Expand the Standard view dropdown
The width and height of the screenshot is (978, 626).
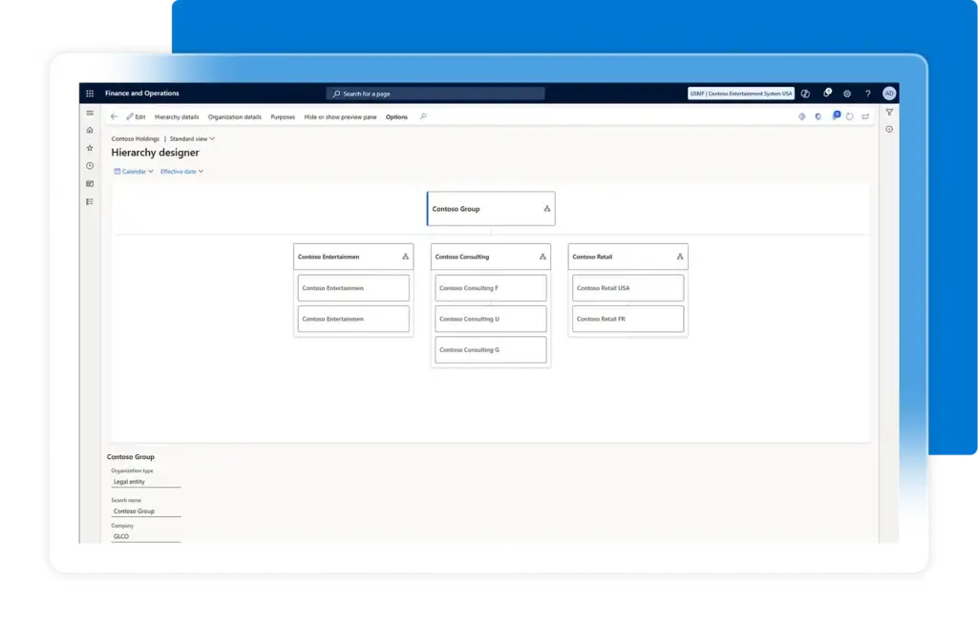coord(192,139)
